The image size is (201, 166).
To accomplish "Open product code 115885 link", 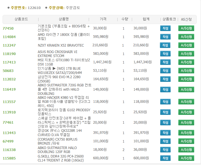I will coord(9,158).
